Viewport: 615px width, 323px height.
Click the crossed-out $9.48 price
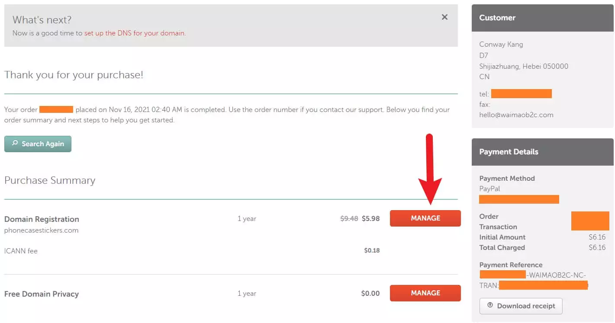pos(349,219)
